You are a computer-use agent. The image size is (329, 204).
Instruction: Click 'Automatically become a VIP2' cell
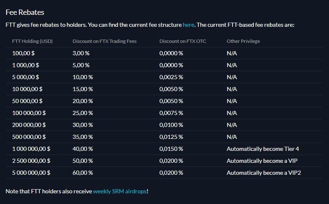click(264, 173)
